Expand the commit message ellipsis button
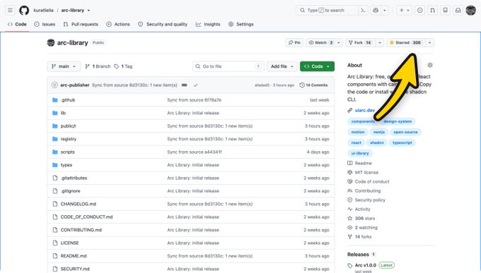Screen dimensions: 481x273 coord(185,85)
